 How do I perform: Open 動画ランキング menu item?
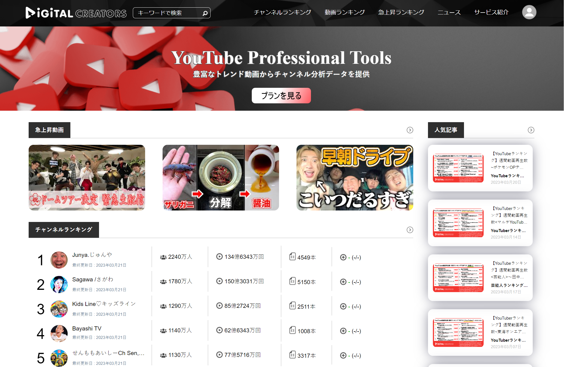tap(345, 12)
